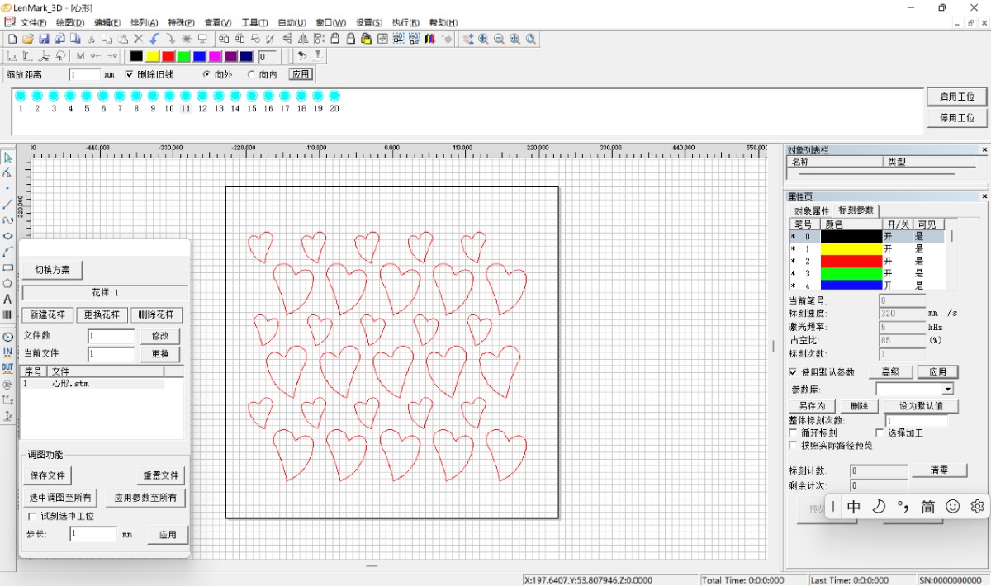This screenshot has width=991, height=586.
Task: Pick the red color swatch in toolbar
Action: 168,56
